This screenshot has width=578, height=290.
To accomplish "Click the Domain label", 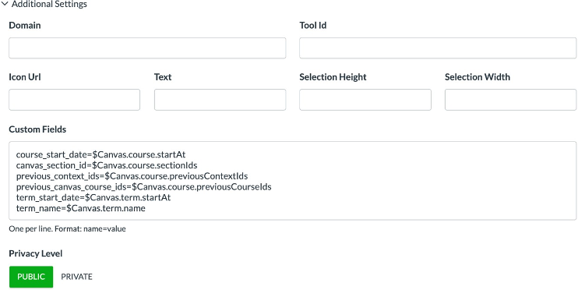I will pos(25,26).
